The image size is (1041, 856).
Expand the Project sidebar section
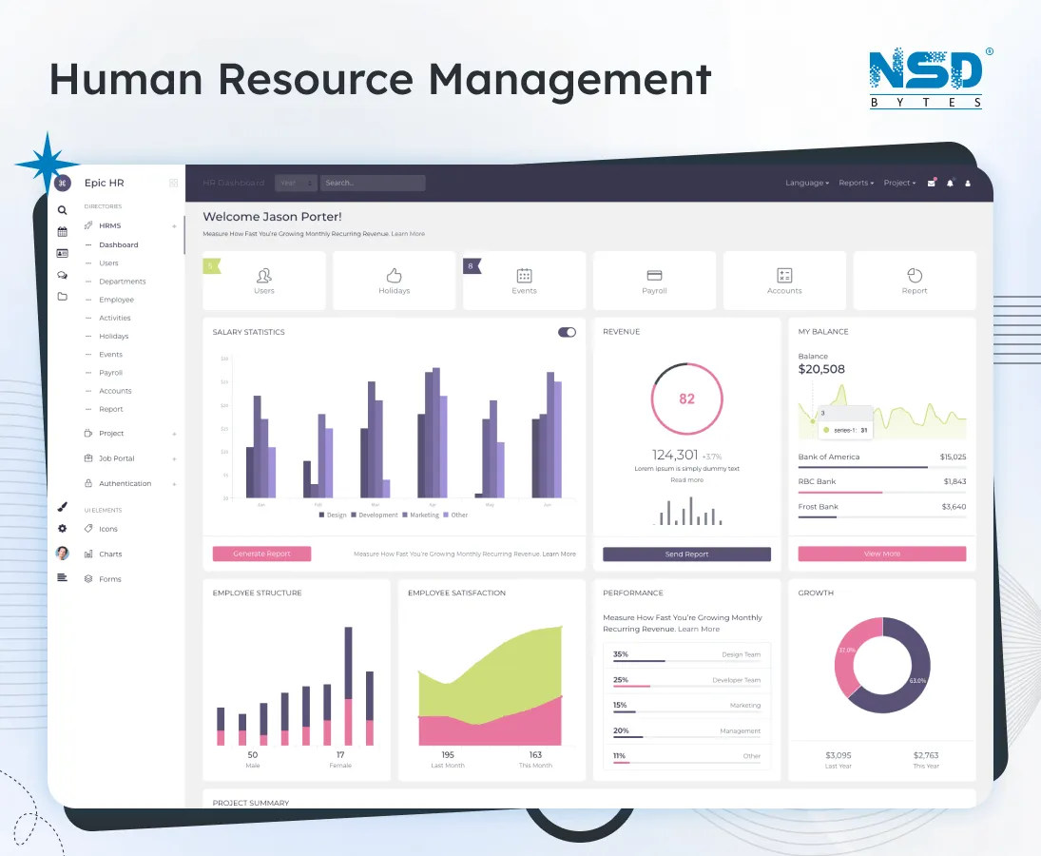pos(130,434)
